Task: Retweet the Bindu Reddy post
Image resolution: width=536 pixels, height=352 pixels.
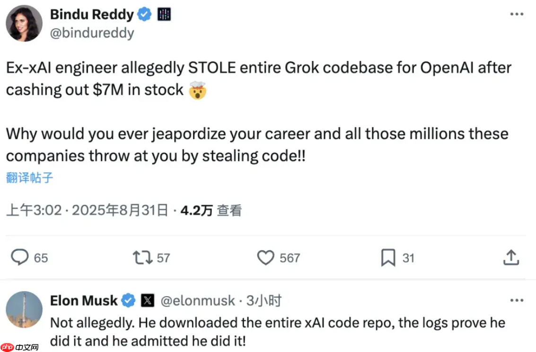Action: (x=141, y=257)
